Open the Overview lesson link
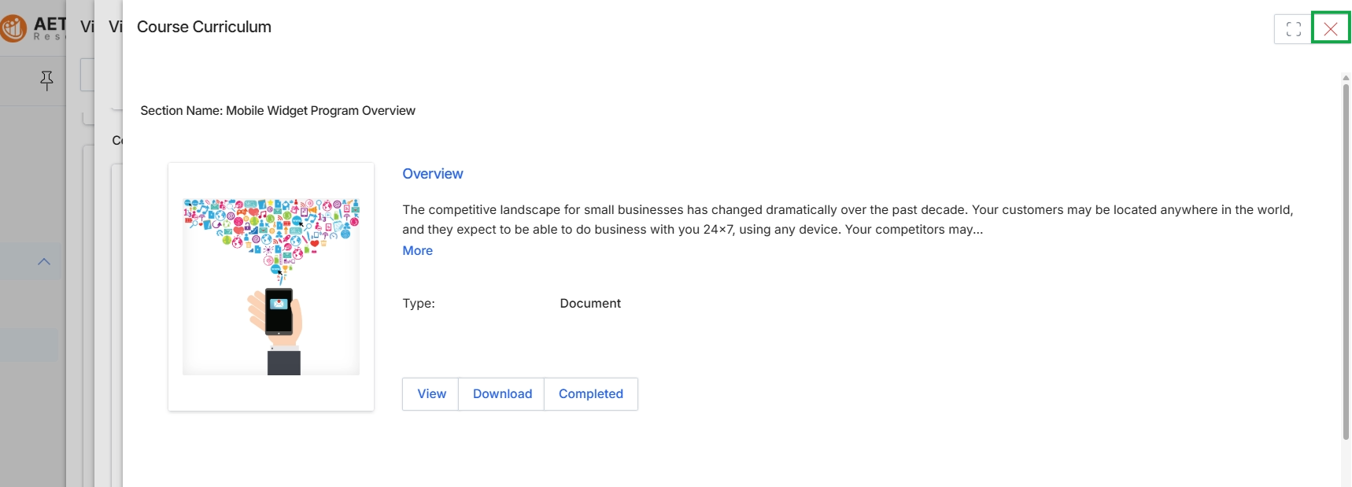 (x=433, y=174)
